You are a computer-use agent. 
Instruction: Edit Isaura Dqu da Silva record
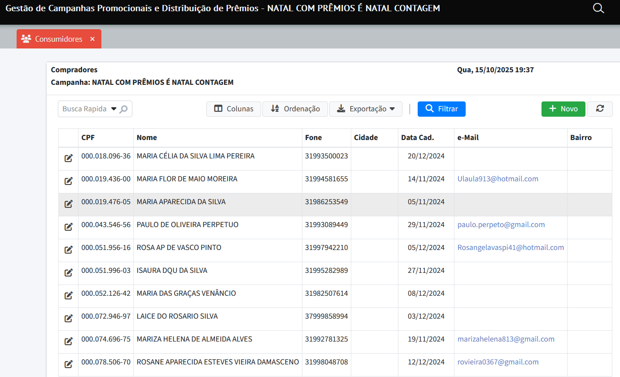tap(69, 272)
